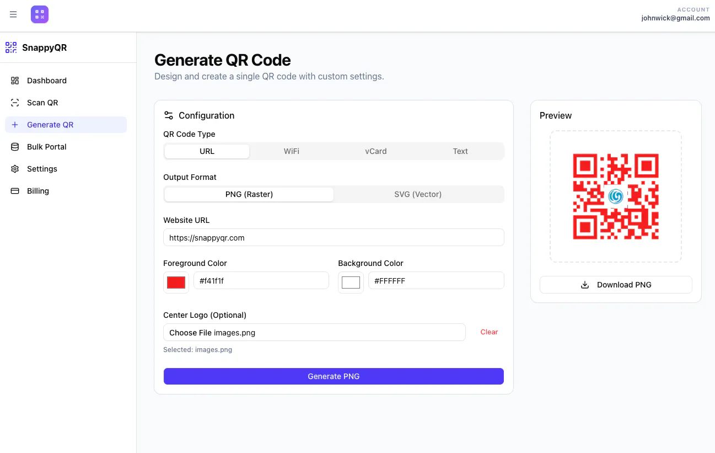This screenshot has height=453, width=715.
Task: Click the Generate QR plus icon
Action: coord(15,125)
